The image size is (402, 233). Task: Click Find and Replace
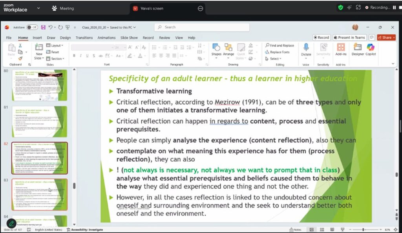tap(280, 45)
